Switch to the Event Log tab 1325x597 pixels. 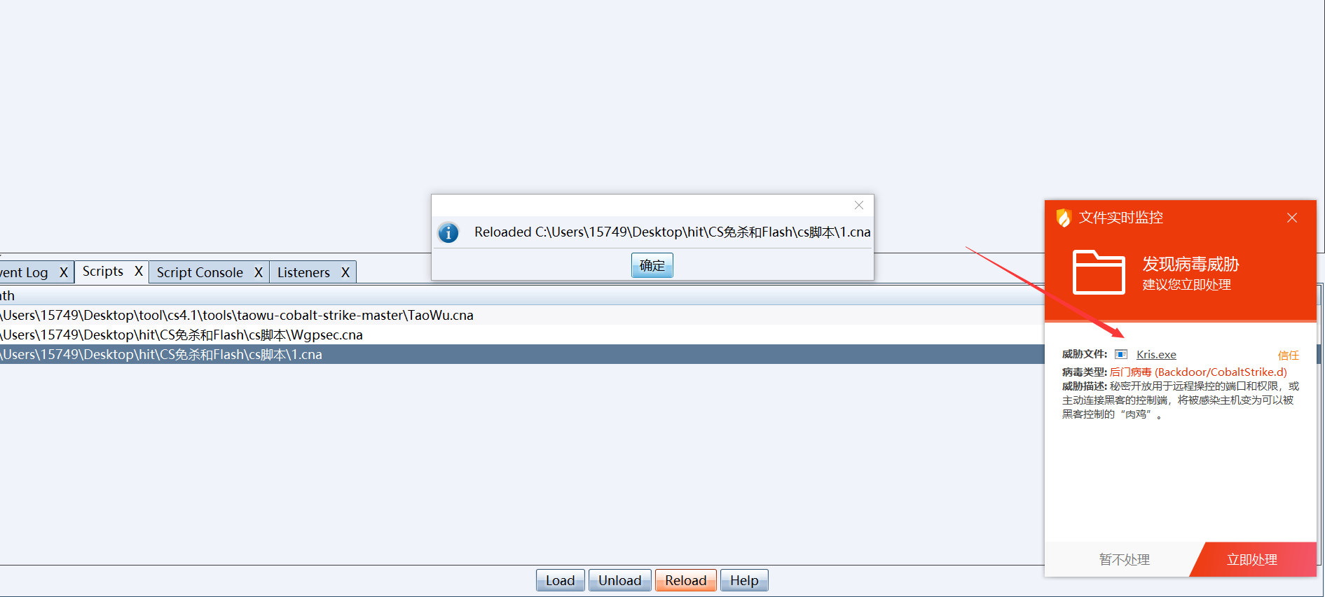[25, 273]
